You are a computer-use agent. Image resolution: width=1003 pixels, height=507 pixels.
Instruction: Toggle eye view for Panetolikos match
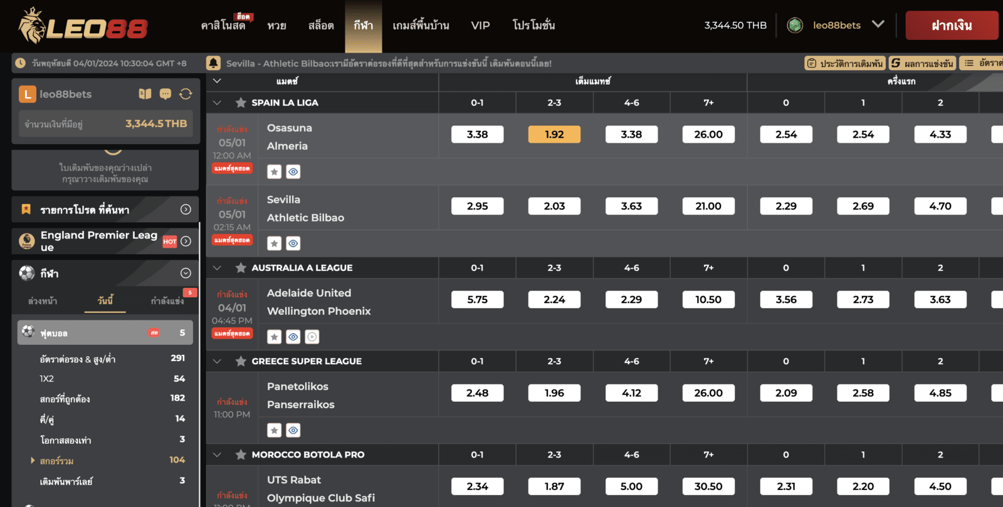coord(293,430)
